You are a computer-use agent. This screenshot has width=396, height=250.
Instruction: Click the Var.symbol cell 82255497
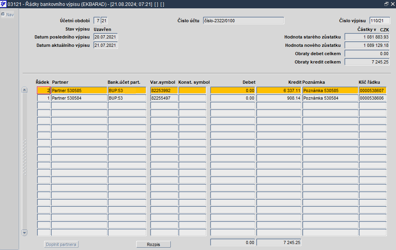click(164, 98)
